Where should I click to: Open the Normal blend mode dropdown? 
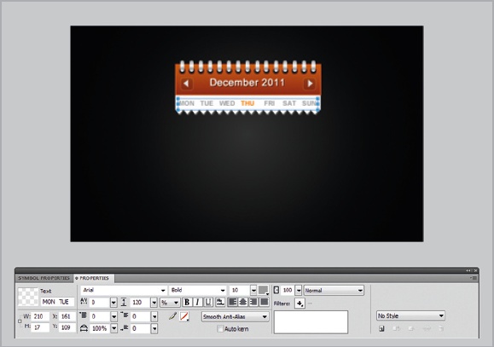coord(334,291)
